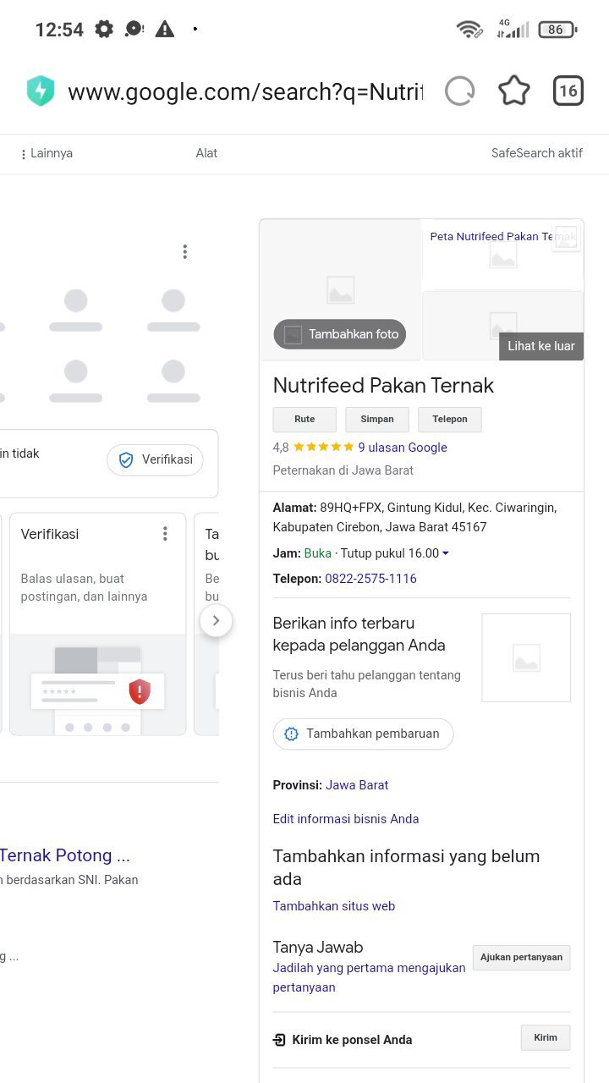Click the red shield icon in Verifikasi card
The image size is (609, 1083).
point(140,691)
